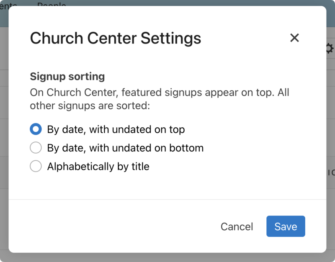The width and height of the screenshot is (335, 262).
Task: Open the Events navigation item
Action: [x=7, y=6]
